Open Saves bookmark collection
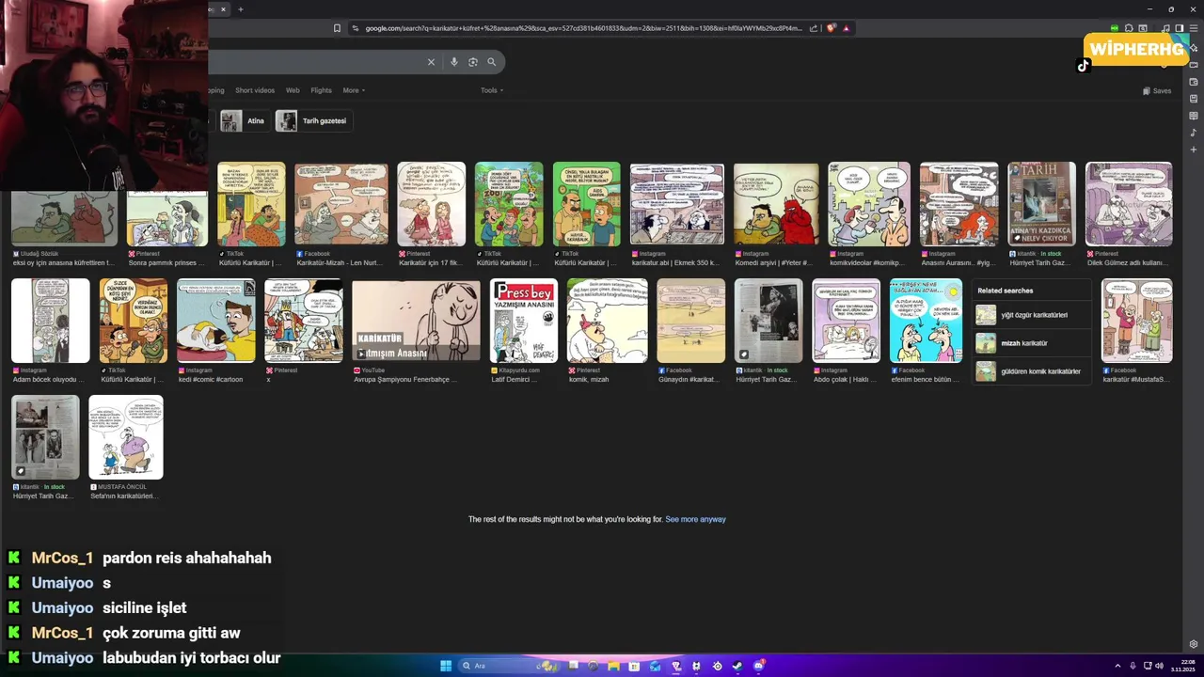This screenshot has height=677, width=1204. point(1157,91)
